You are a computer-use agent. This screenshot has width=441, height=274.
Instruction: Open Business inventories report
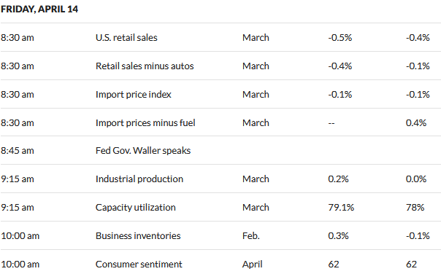(x=138, y=236)
